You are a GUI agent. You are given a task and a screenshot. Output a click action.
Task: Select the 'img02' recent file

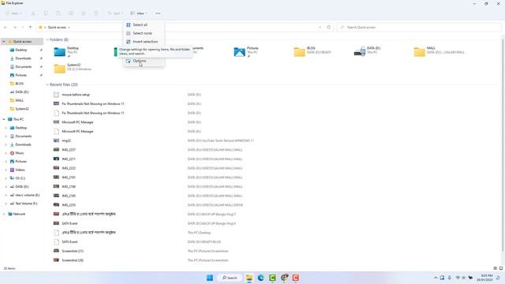click(x=66, y=140)
